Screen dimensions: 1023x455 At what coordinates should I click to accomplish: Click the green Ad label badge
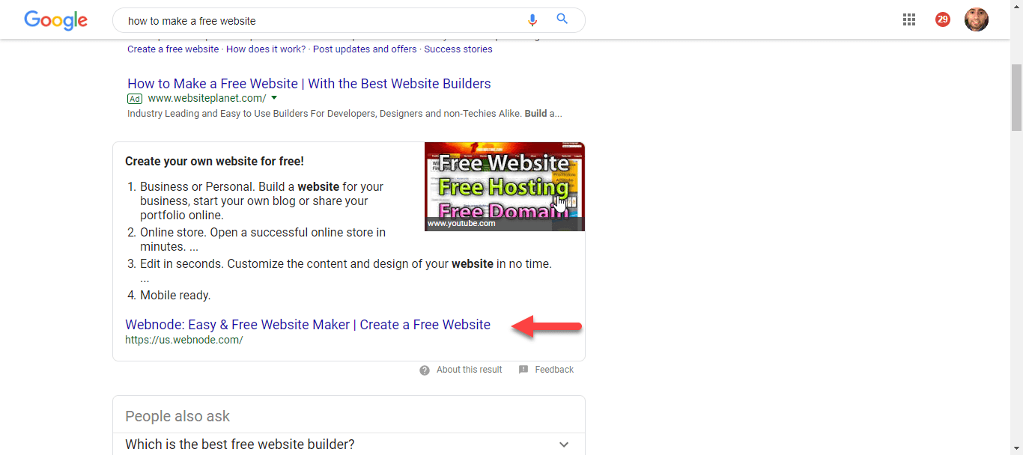tap(135, 99)
